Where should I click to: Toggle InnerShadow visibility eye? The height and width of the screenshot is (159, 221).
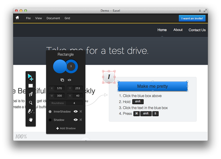(x=76, y=112)
